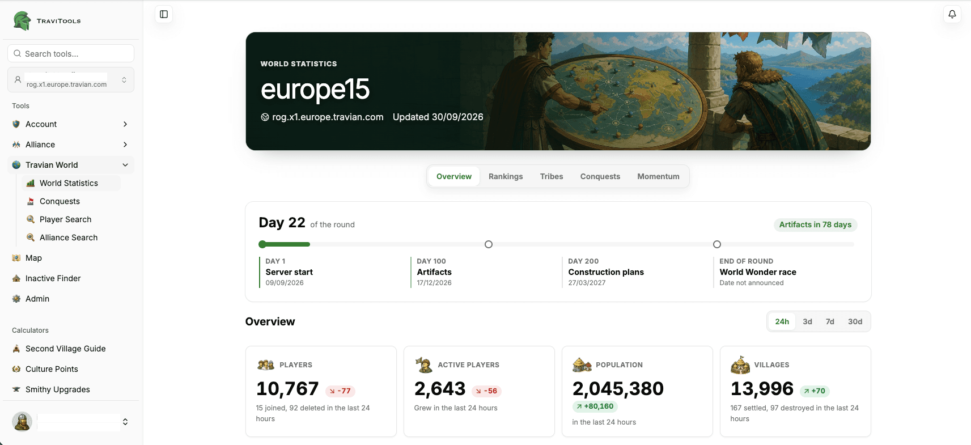The height and width of the screenshot is (445, 971).
Task: Click the World Statistics chart icon
Action: (x=31, y=183)
